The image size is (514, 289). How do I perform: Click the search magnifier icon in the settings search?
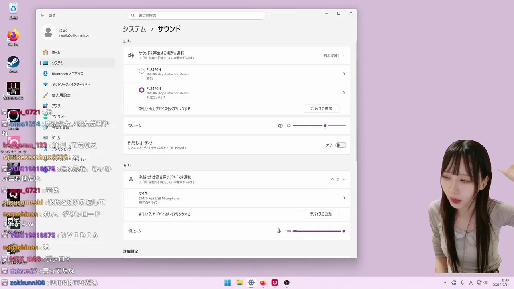tap(133, 15)
